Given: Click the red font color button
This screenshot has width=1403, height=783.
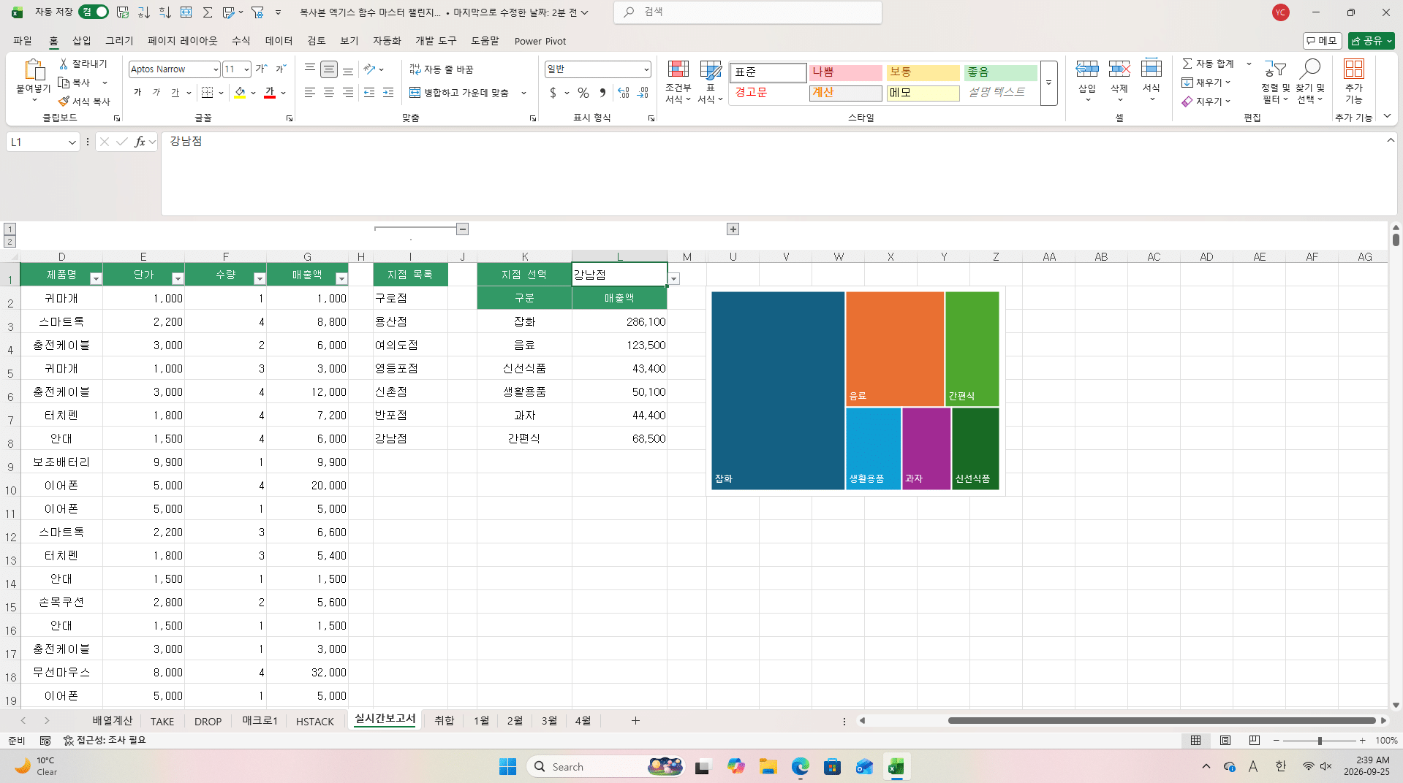Looking at the screenshot, I should click(270, 93).
